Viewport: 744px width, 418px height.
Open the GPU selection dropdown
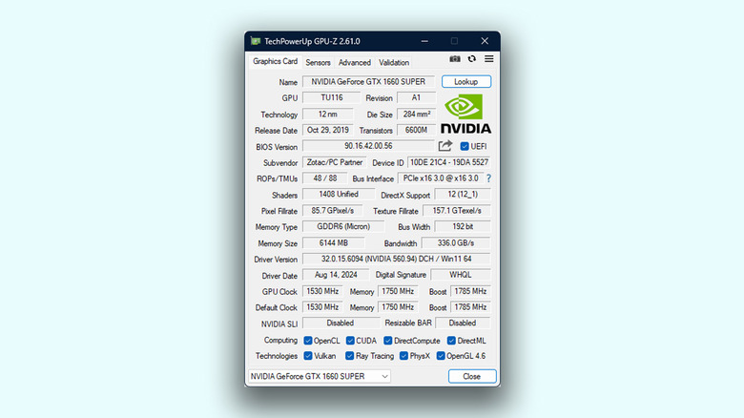click(320, 376)
